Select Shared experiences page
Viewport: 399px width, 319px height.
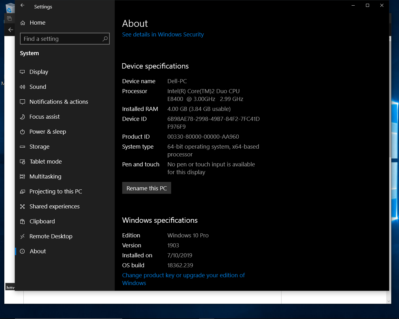pos(65,207)
